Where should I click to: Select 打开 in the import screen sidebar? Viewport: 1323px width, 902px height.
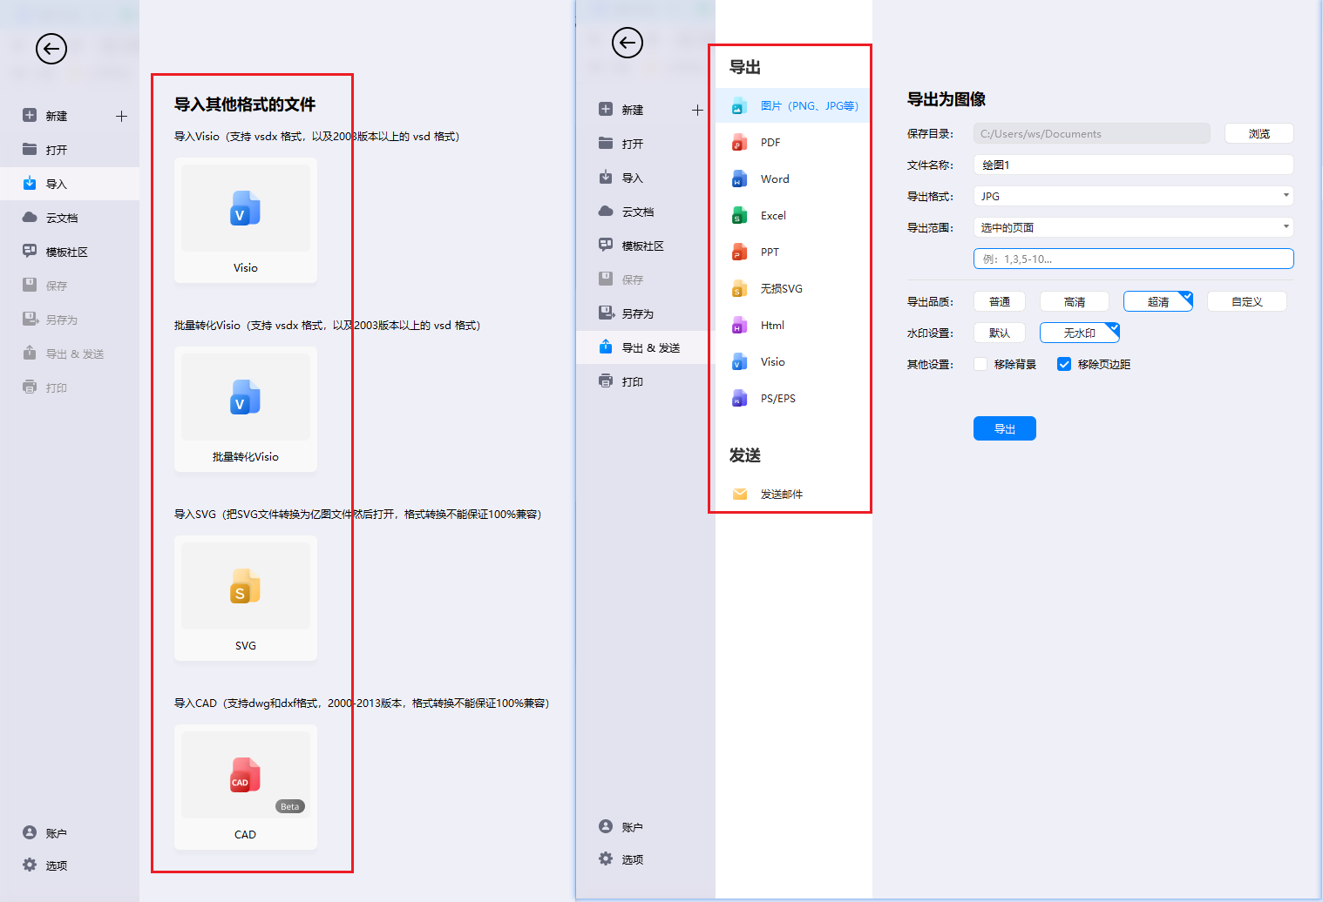(70, 150)
